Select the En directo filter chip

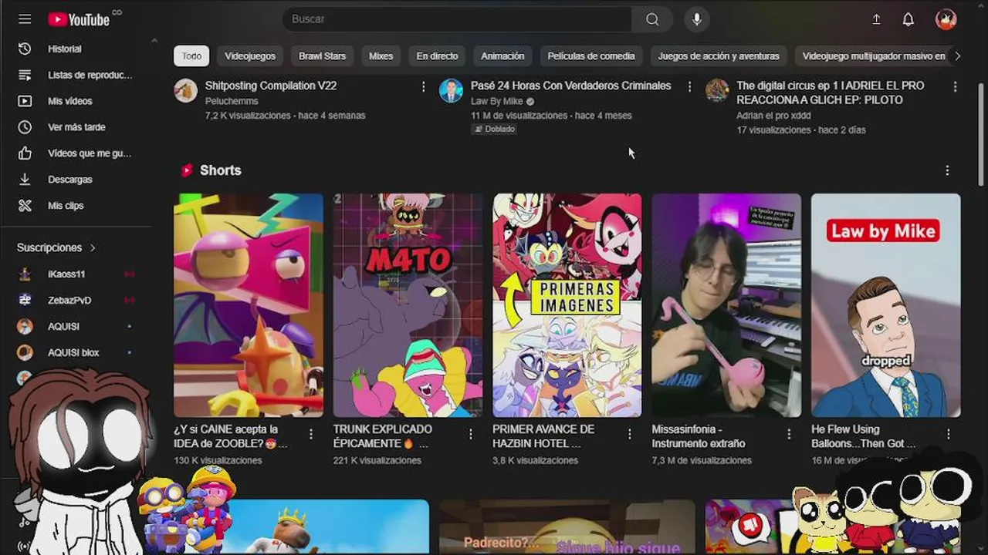[x=437, y=56]
